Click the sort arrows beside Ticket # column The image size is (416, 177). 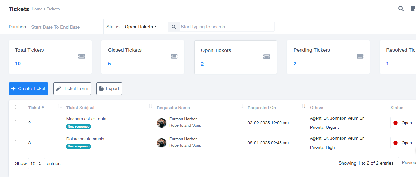(x=60, y=106)
